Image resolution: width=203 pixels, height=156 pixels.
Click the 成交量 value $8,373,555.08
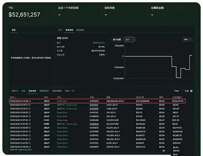pyautogui.click(x=98, y=51)
